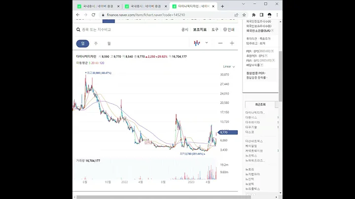Click the page vertical scrollbar thumb
This screenshot has height=199, width=355.
click(x=281, y=76)
